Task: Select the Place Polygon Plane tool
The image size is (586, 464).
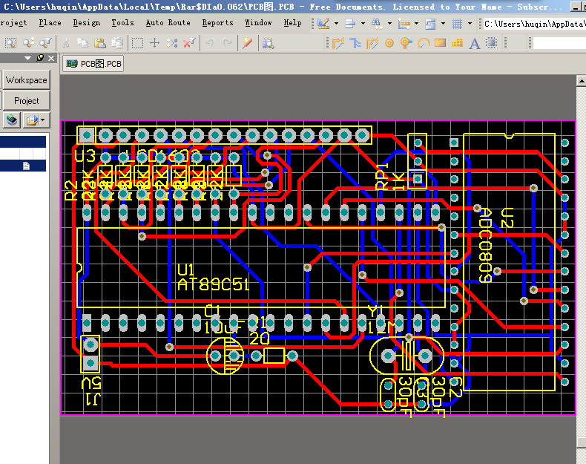Action: [x=457, y=43]
